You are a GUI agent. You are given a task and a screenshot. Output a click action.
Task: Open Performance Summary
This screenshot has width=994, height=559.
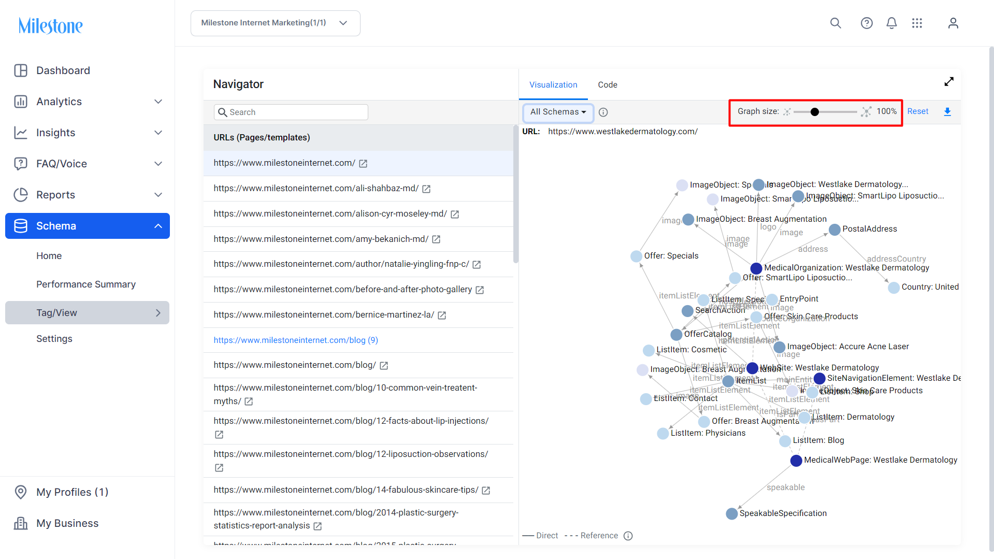(x=86, y=284)
